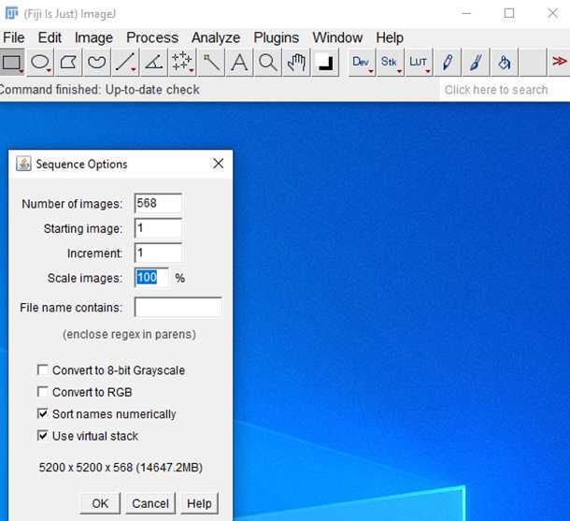Viewport: 570px width, 521px height.
Task: Click the '5200 x 5200 x 568 (14647.2MB)' text
Action: (x=121, y=467)
